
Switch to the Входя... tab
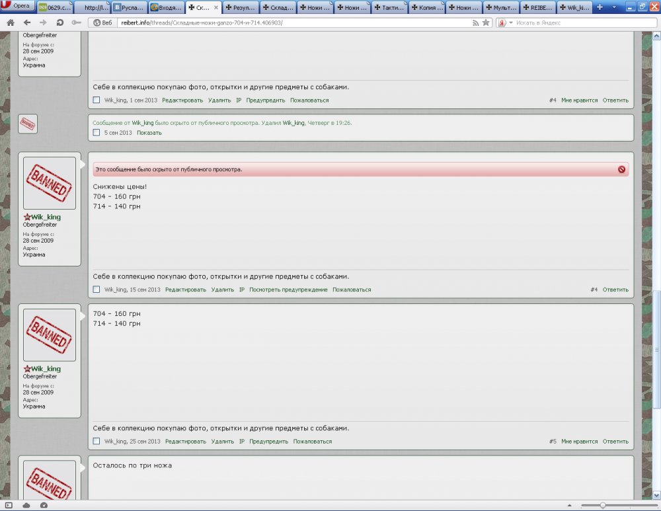tap(165, 8)
